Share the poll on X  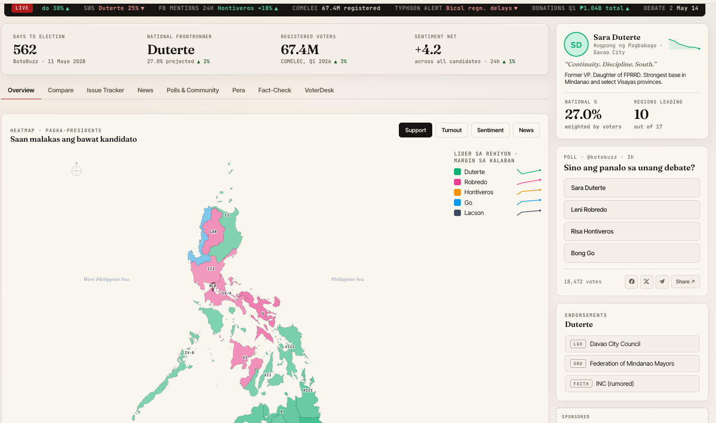pyautogui.click(x=647, y=282)
